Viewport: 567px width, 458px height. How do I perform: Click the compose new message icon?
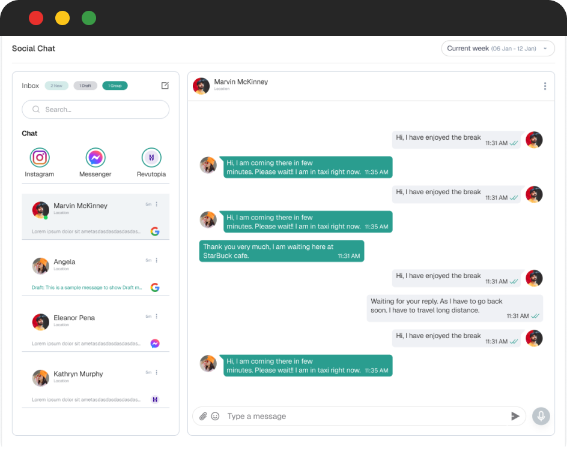point(165,86)
